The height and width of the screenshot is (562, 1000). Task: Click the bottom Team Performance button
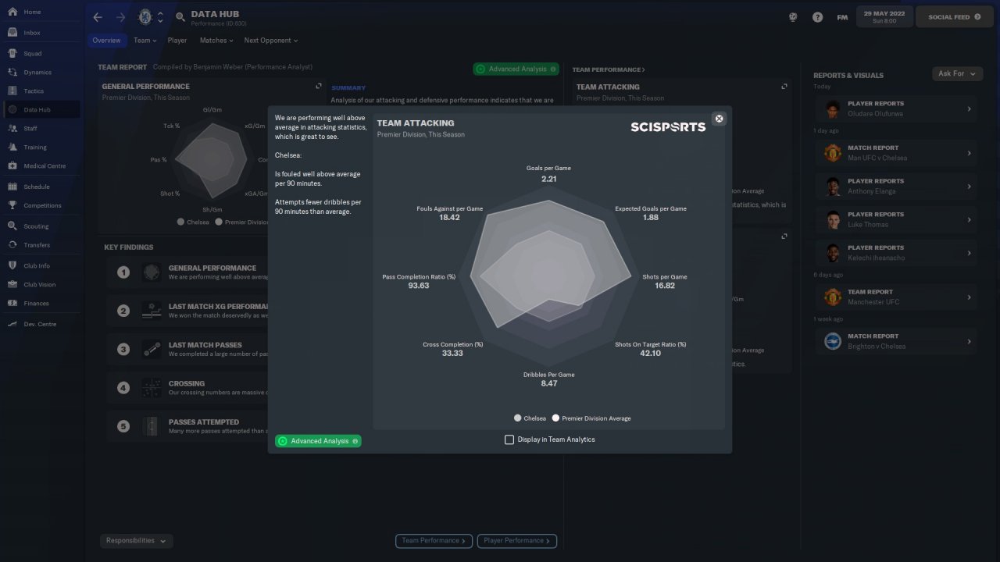tap(434, 540)
